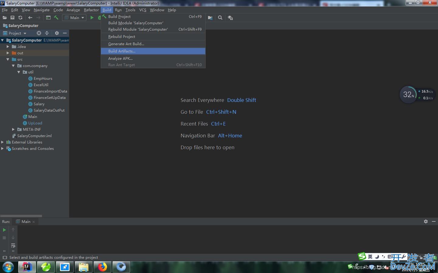Viewport: 438px width, 273px height.
Task: Select FinanceImportData class in tree
Action: (50, 91)
